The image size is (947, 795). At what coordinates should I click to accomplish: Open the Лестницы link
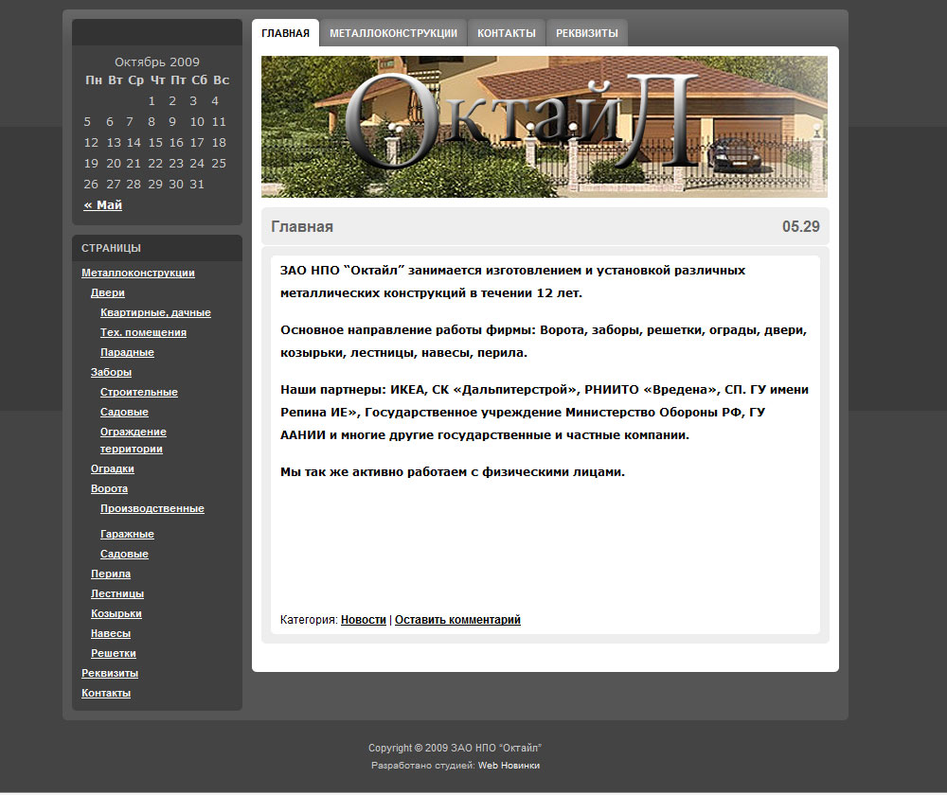click(x=117, y=594)
